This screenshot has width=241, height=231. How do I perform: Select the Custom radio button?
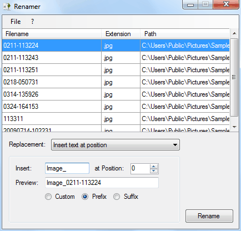pos(48,197)
